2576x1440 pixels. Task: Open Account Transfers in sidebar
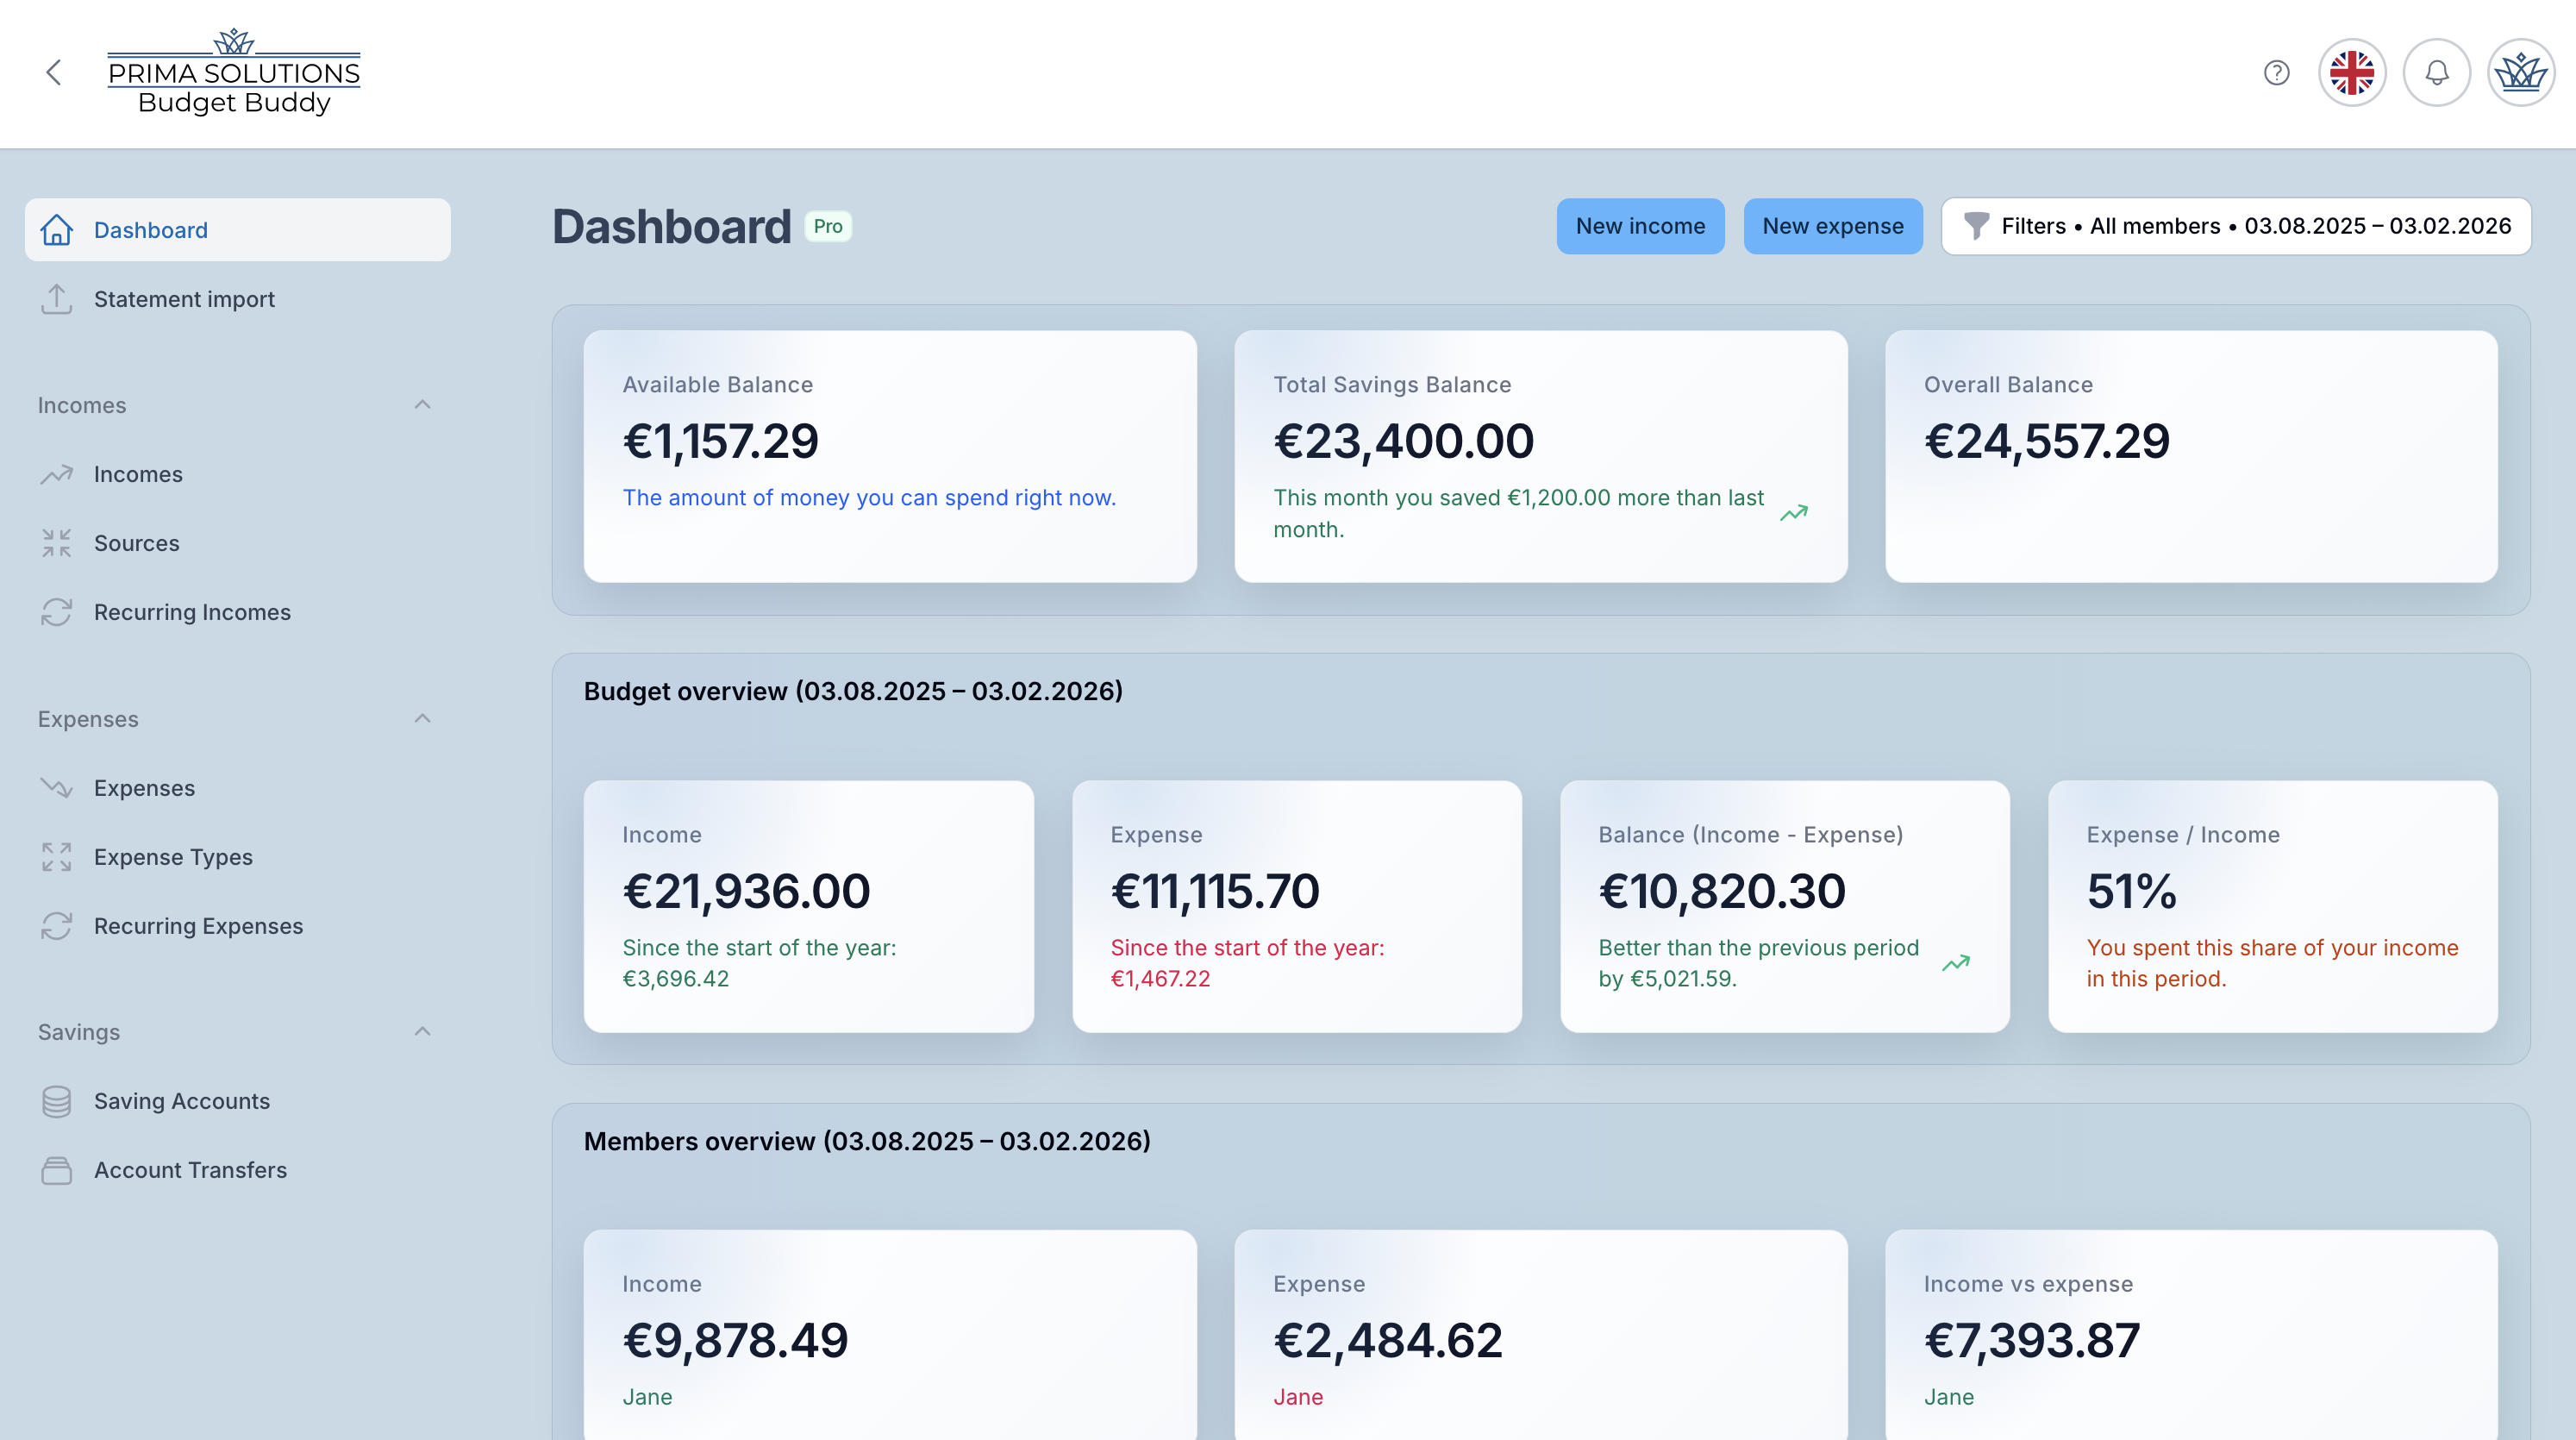[190, 1170]
